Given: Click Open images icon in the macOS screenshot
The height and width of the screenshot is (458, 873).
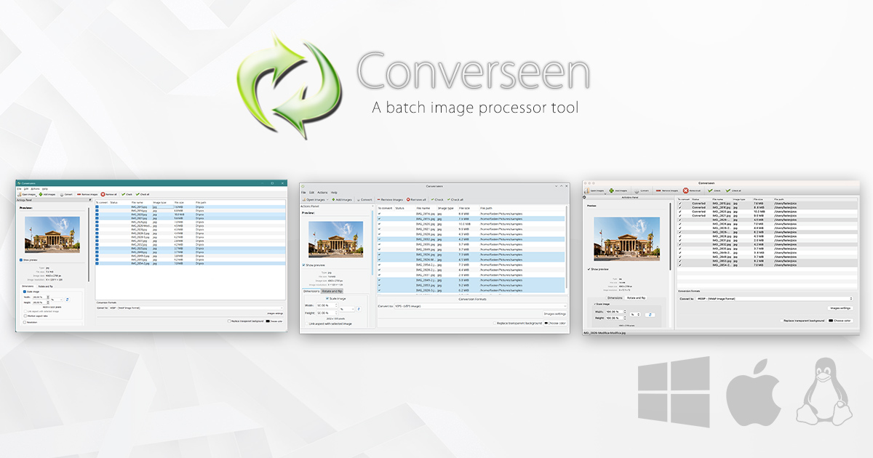Looking at the screenshot, I should [x=586, y=190].
